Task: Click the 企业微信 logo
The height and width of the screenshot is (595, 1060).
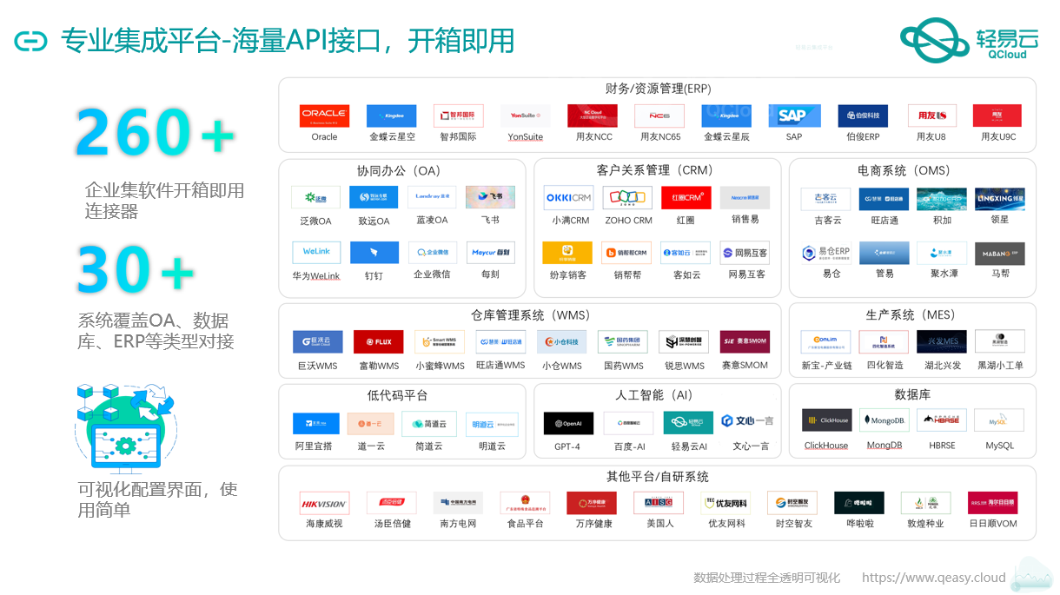Action: (x=432, y=252)
